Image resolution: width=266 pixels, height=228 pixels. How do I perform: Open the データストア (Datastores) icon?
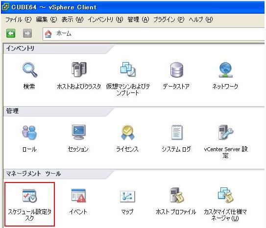pos(176,70)
